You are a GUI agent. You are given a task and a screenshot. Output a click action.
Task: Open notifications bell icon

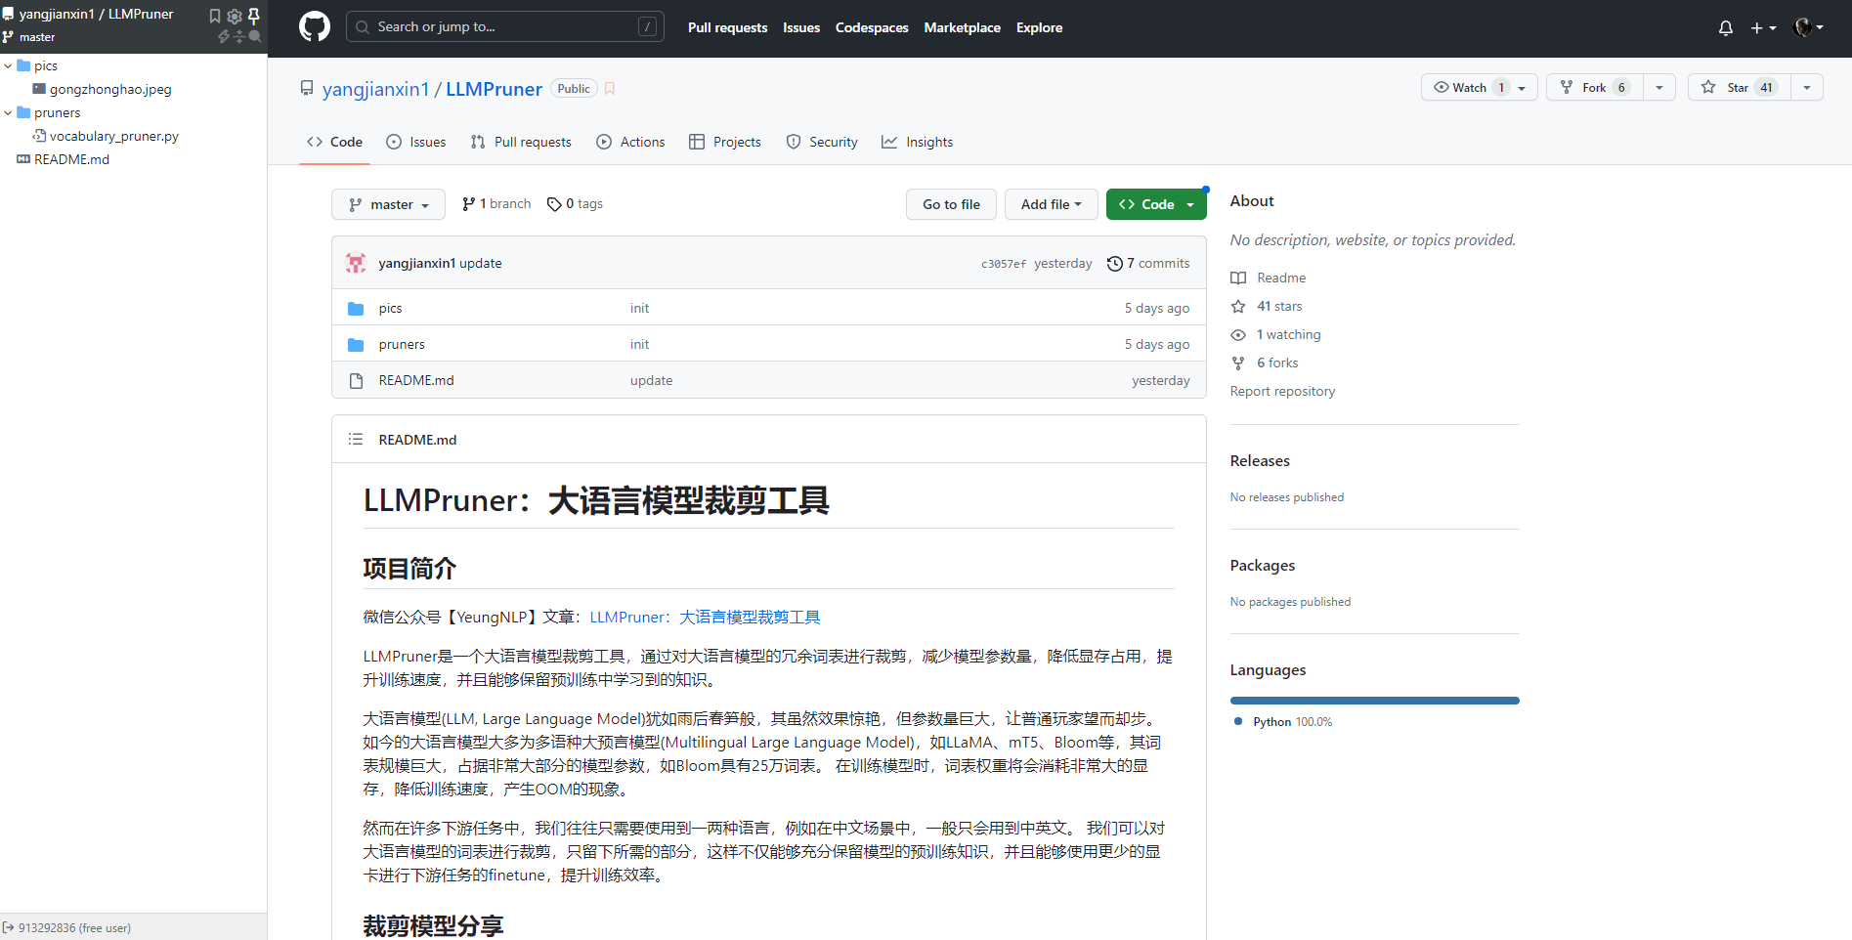(1726, 27)
